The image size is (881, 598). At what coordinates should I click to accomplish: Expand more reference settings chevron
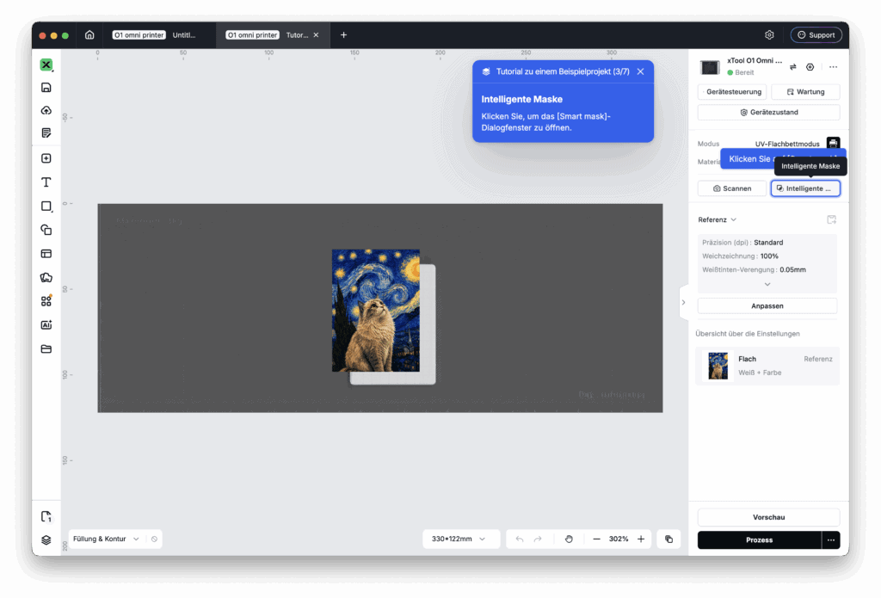tap(767, 285)
